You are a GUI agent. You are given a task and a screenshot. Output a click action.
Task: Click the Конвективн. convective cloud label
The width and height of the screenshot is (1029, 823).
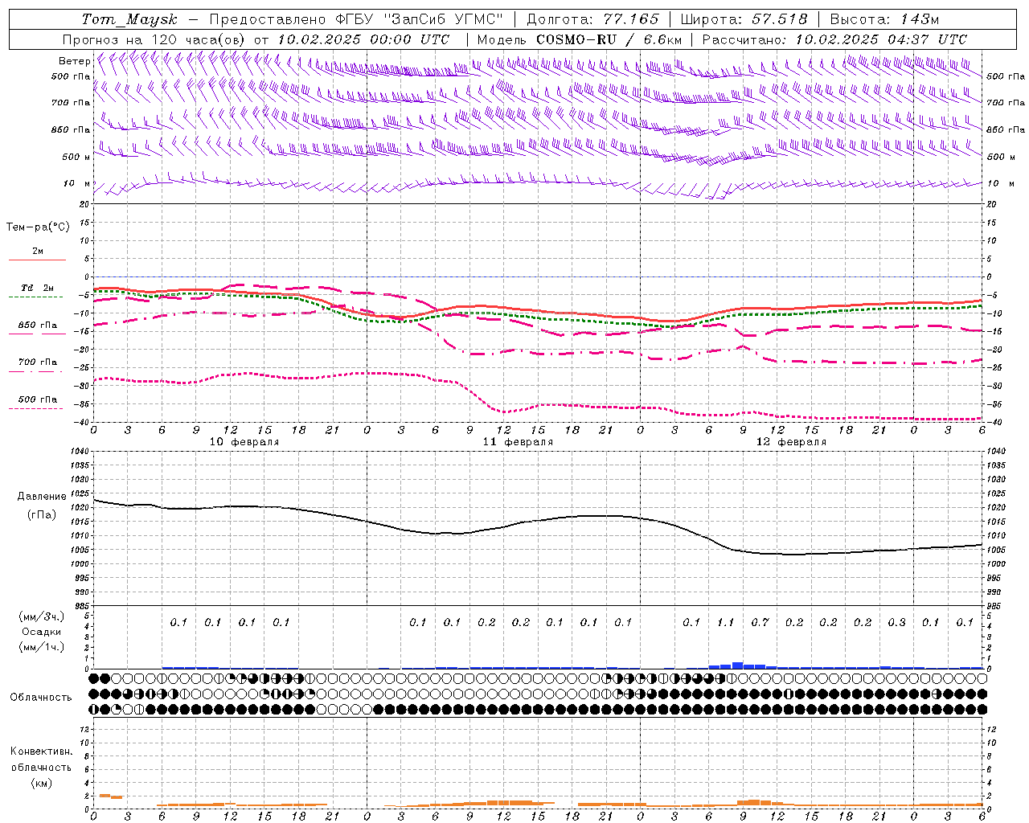(x=41, y=751)
